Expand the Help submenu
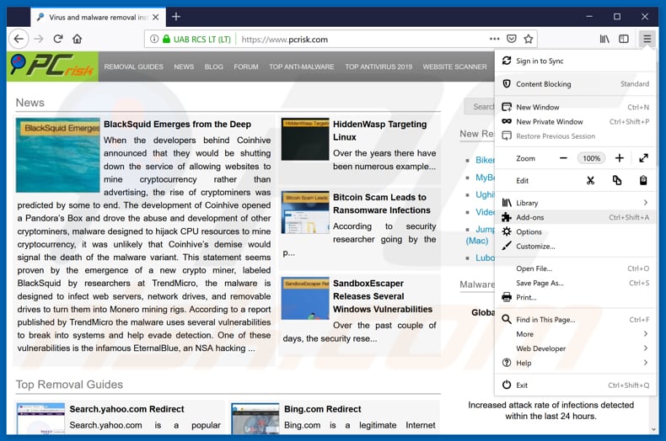Screen dimensions: 666x441 tap(576, 363)
